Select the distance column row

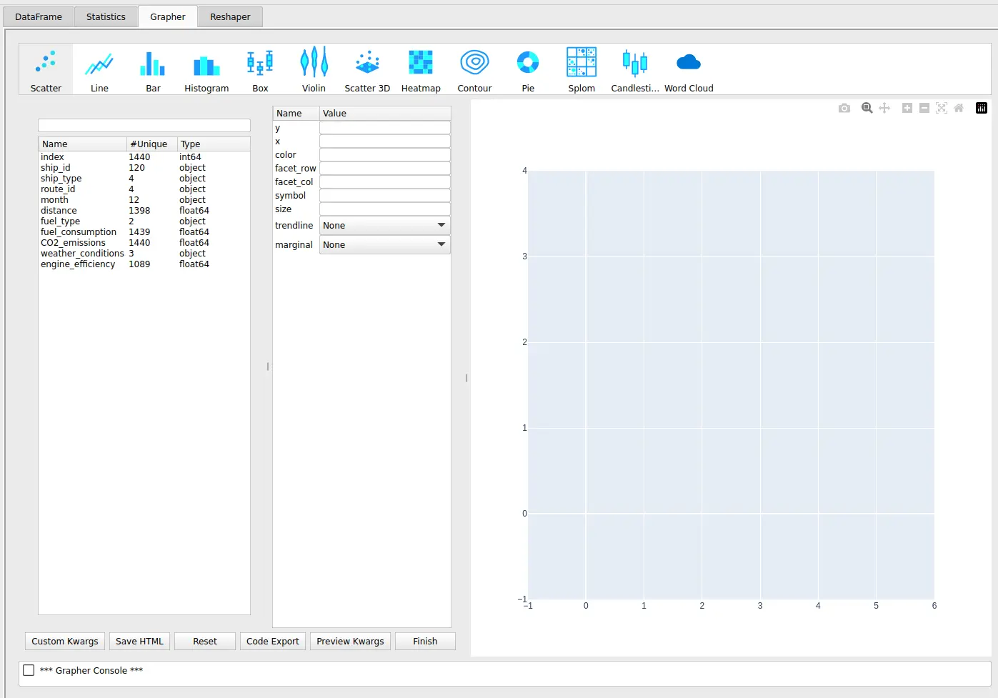pos(144,211)
